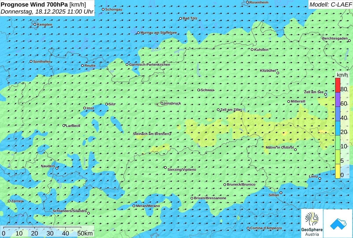This screenshot has height=238, width=353.
Task: Click the Cortina d'Ampezzo marker circle
Action: pos(248,228)
